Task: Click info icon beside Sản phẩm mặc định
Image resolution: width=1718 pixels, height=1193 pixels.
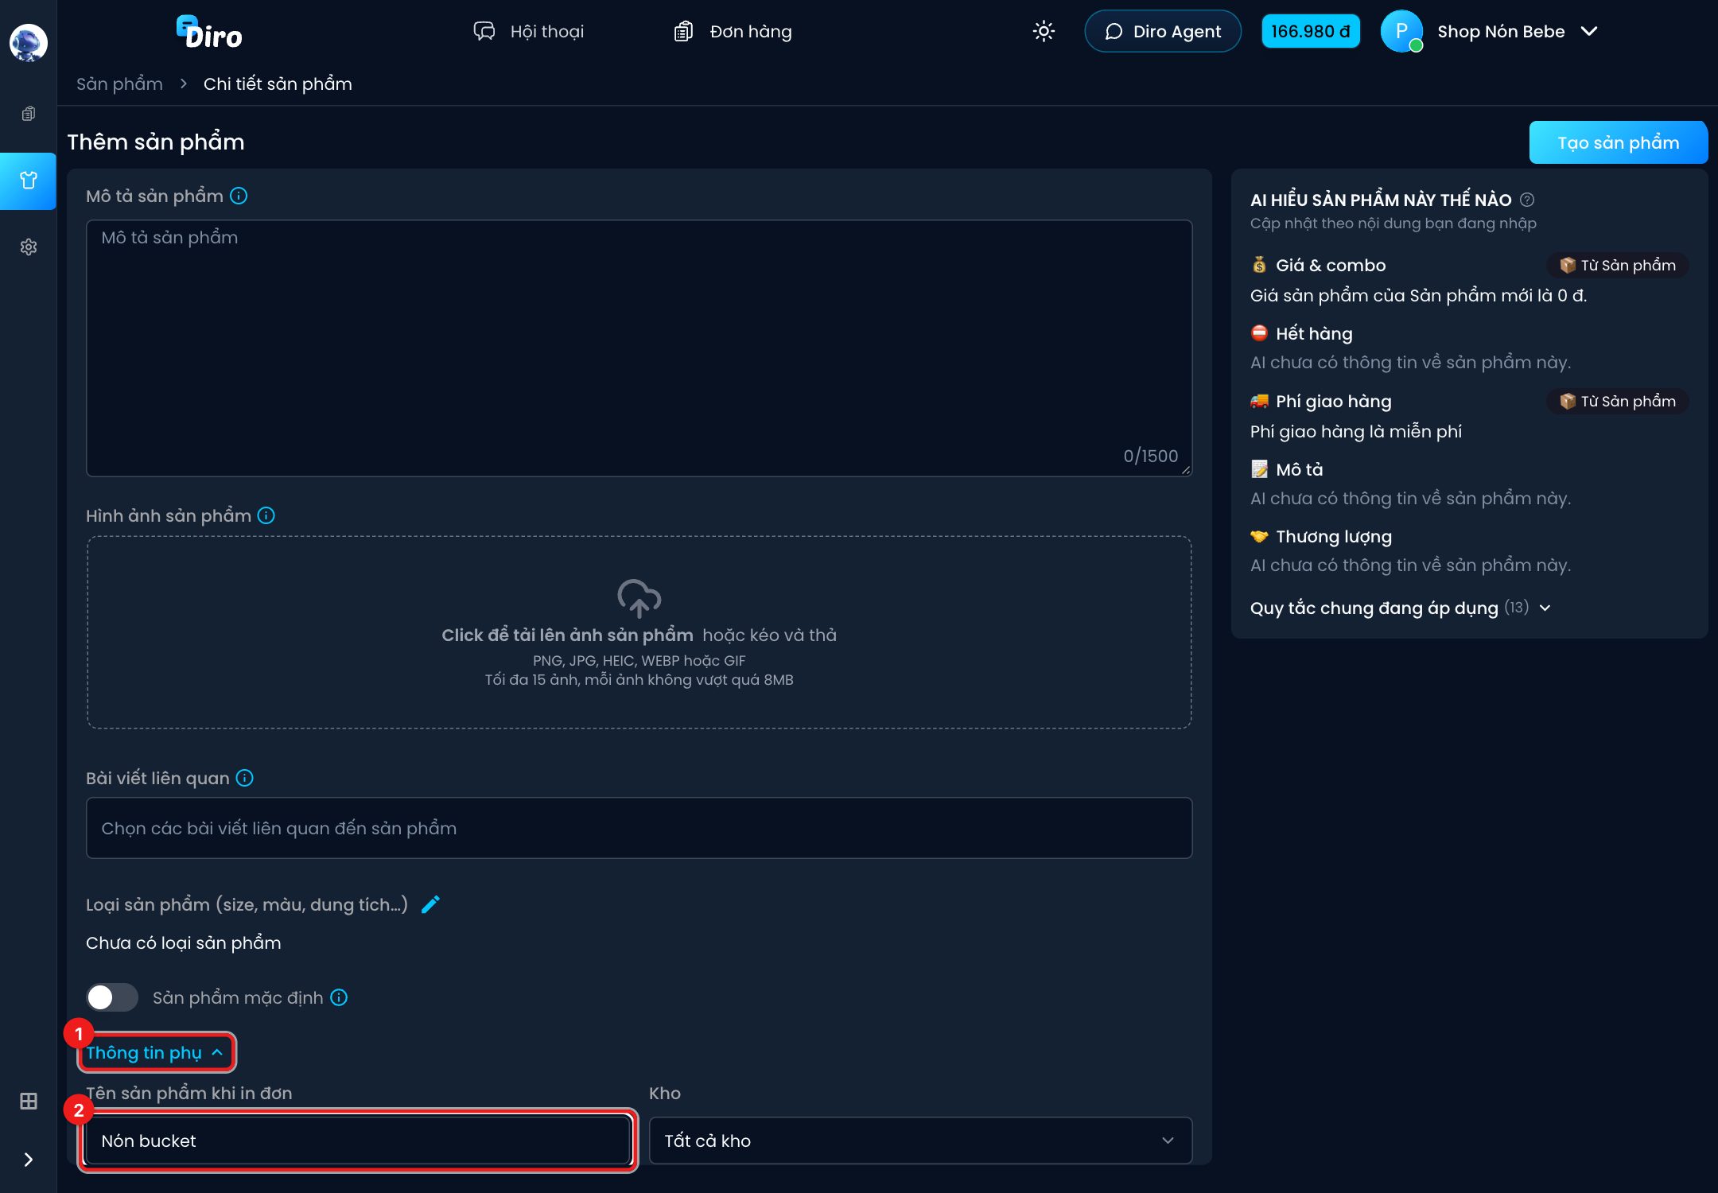Action: (339, 997)
